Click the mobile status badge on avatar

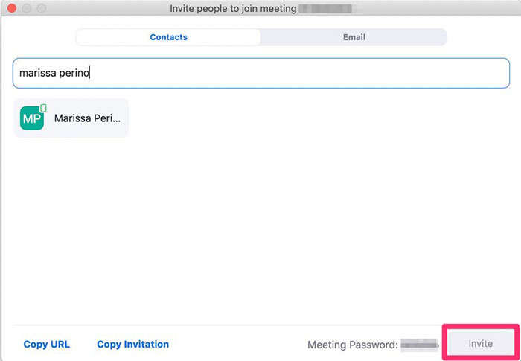pyautogui.click(x=43, y=109)
